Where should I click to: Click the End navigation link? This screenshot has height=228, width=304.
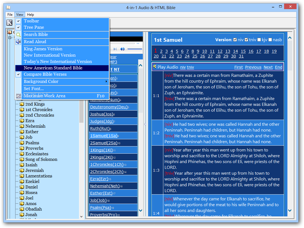click(279, 67)
